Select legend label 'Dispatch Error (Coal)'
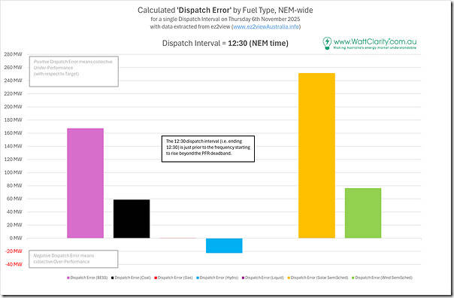Image resolution: width=454 pixels, height=298 pixels. 133,278
